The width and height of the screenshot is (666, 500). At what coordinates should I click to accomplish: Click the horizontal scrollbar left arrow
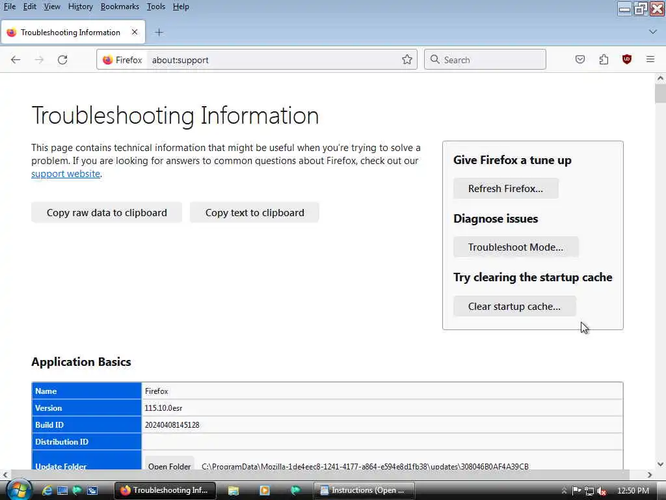tap(5, 475)
